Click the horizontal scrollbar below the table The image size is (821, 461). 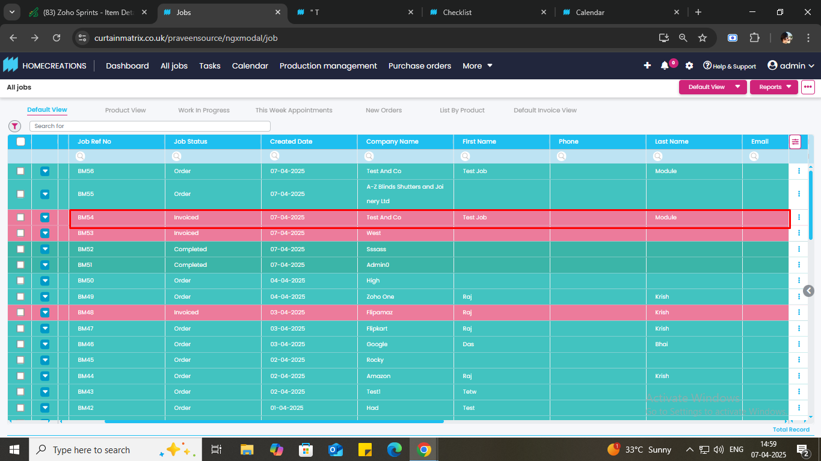coord(274,421)
